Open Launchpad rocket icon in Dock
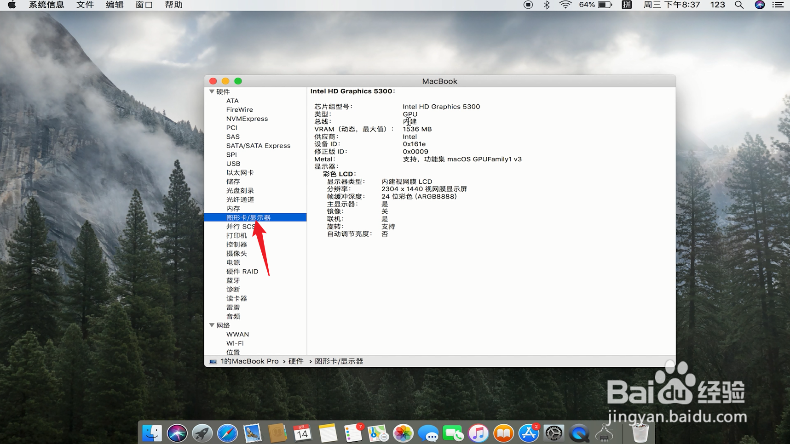This screenshot has height=444, width=790. coord(202,433)
